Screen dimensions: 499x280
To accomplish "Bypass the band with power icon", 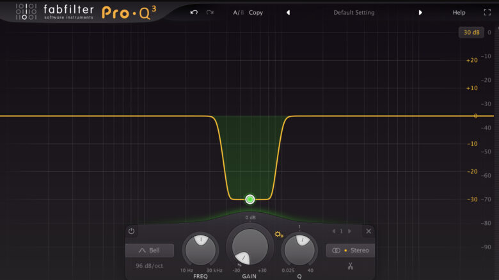I will pyautogui.click(x=131, y=231).
